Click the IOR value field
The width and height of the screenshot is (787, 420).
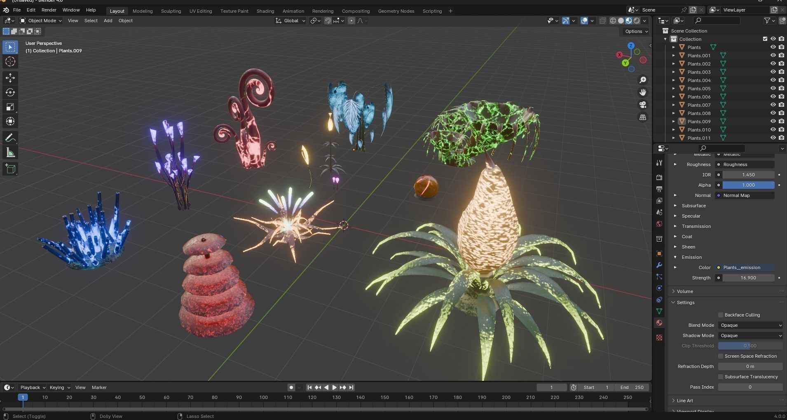point(748,175)
